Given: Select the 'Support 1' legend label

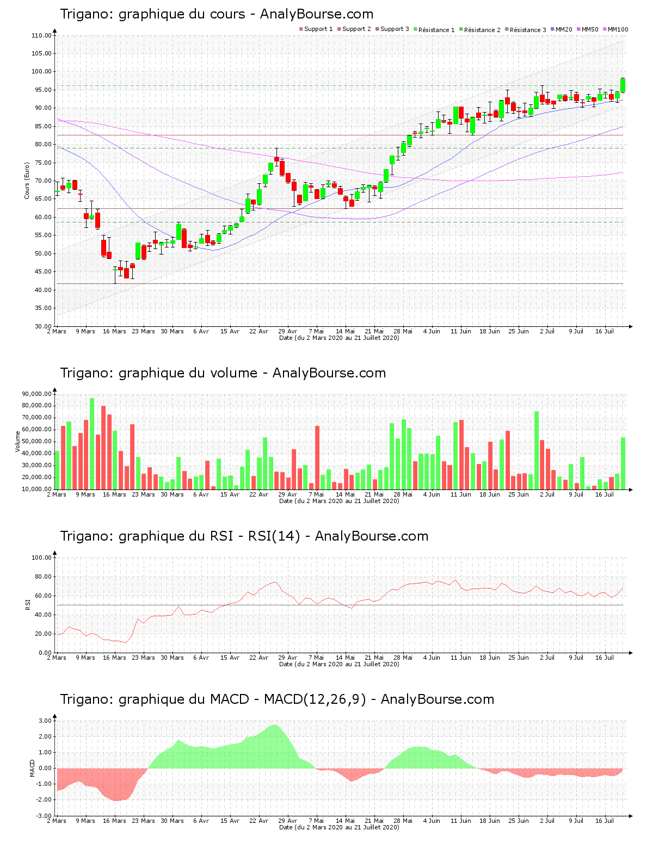Looking at the screenshot, I should [318, 29].
